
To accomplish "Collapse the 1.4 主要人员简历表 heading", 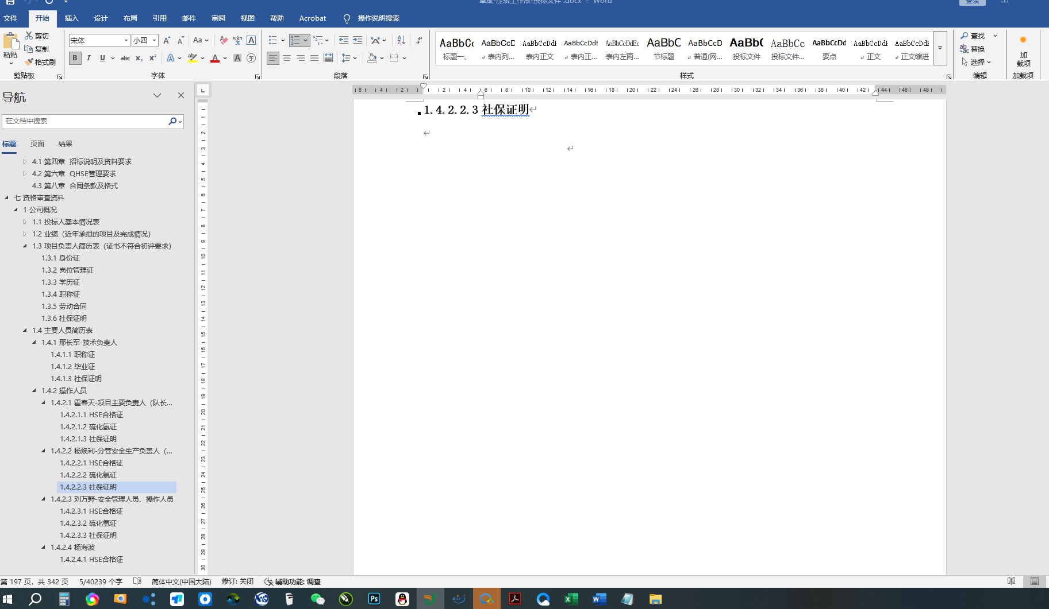I will 25,330.
